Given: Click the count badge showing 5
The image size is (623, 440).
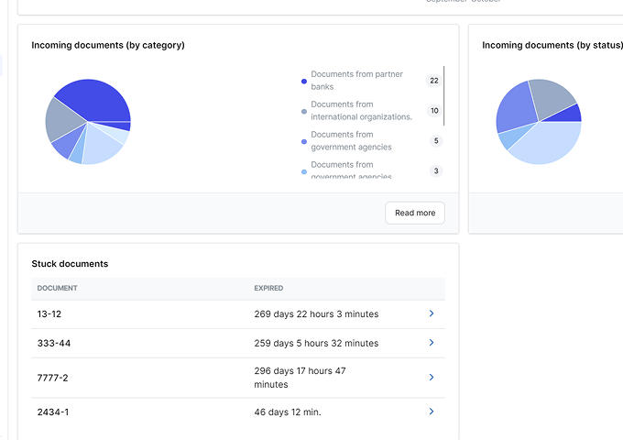Looking at the screenshot, I should [436, 140].
